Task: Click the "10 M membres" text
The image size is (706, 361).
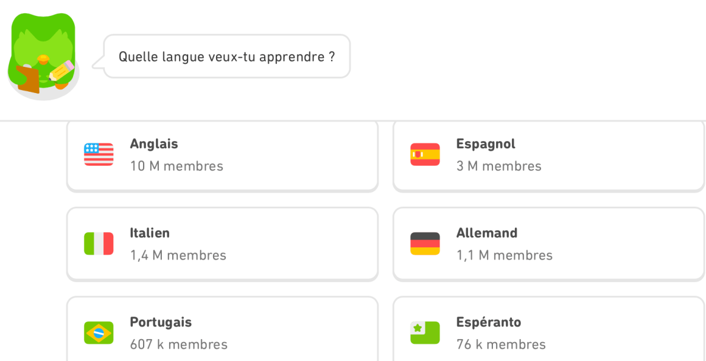Action: (x=177, y=166)
